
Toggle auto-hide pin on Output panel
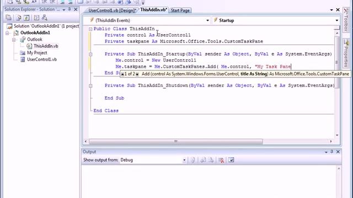331,152
